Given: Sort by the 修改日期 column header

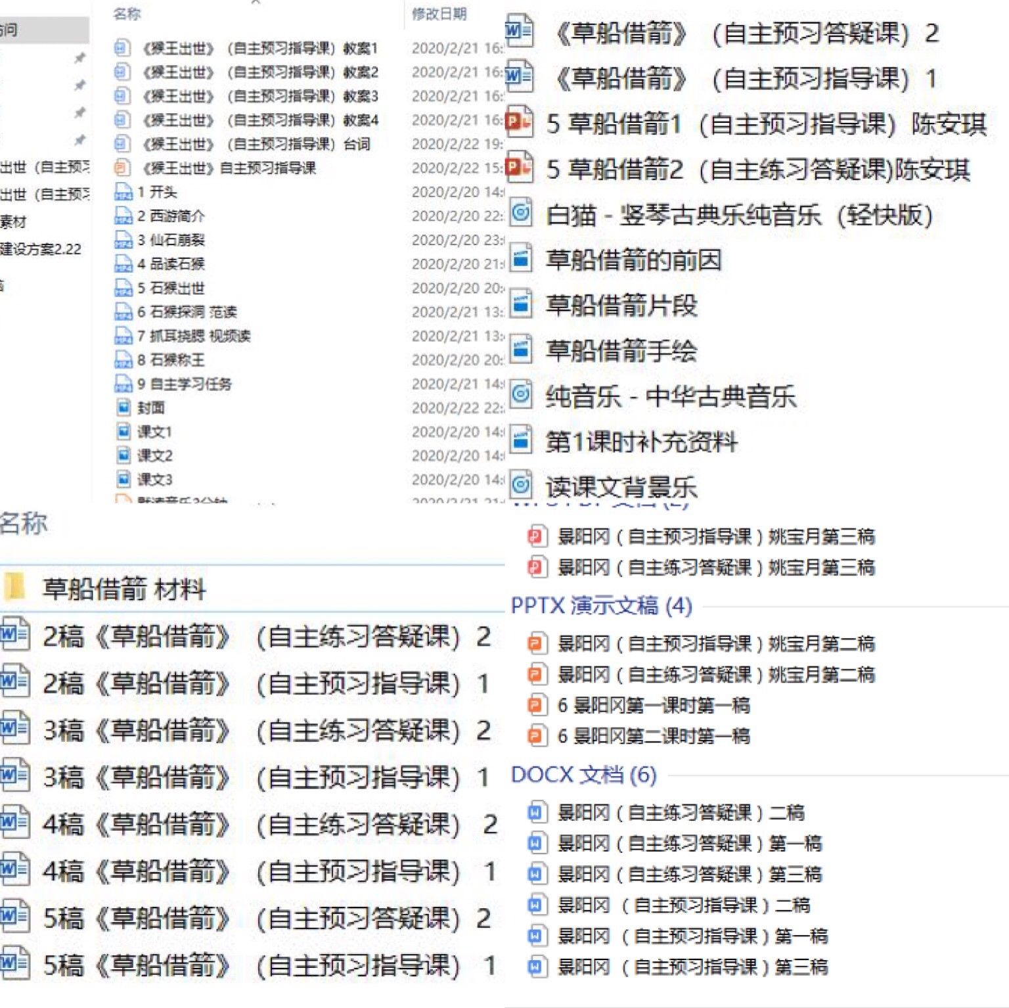Looking at the screenshot, I should click(x=439, y=13).
